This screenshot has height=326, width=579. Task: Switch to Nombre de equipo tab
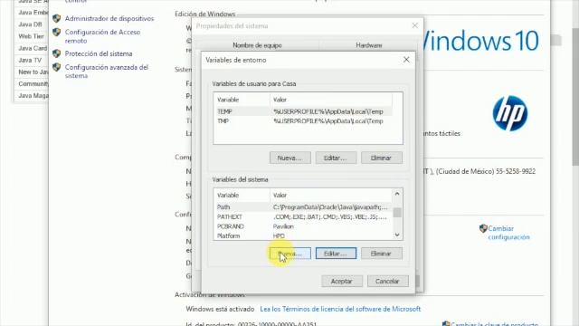[x=257, y=45]
